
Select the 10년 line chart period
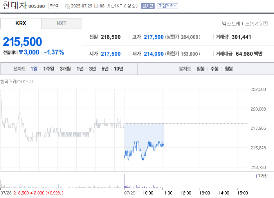119,69
